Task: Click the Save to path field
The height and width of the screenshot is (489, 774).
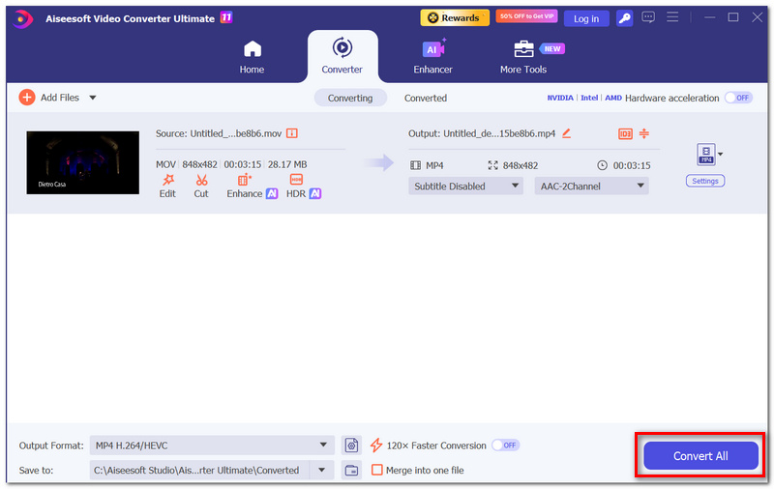Action: 199,470
